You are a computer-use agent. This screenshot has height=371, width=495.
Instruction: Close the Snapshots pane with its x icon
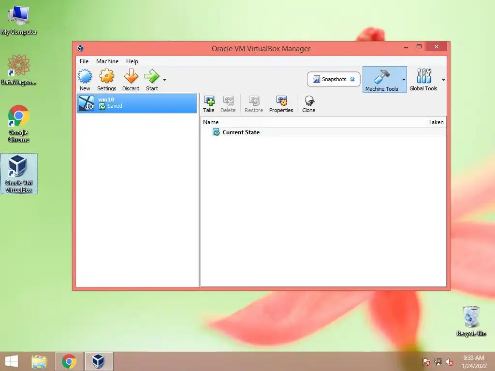[352, 79]
